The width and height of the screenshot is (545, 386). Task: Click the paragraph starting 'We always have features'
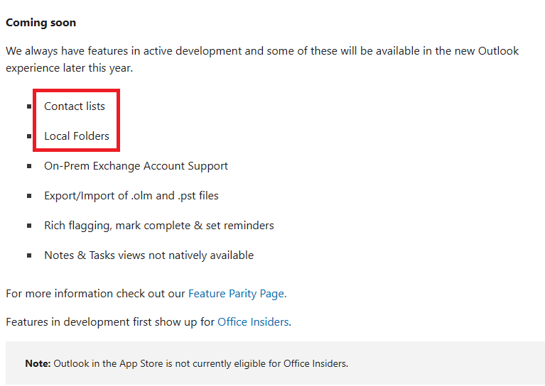coord(262,60)
